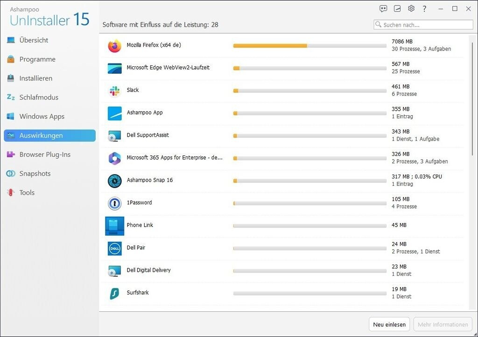478x337 pixels.
Task: Open help with the question mark icon
Action: coord(424,9)
